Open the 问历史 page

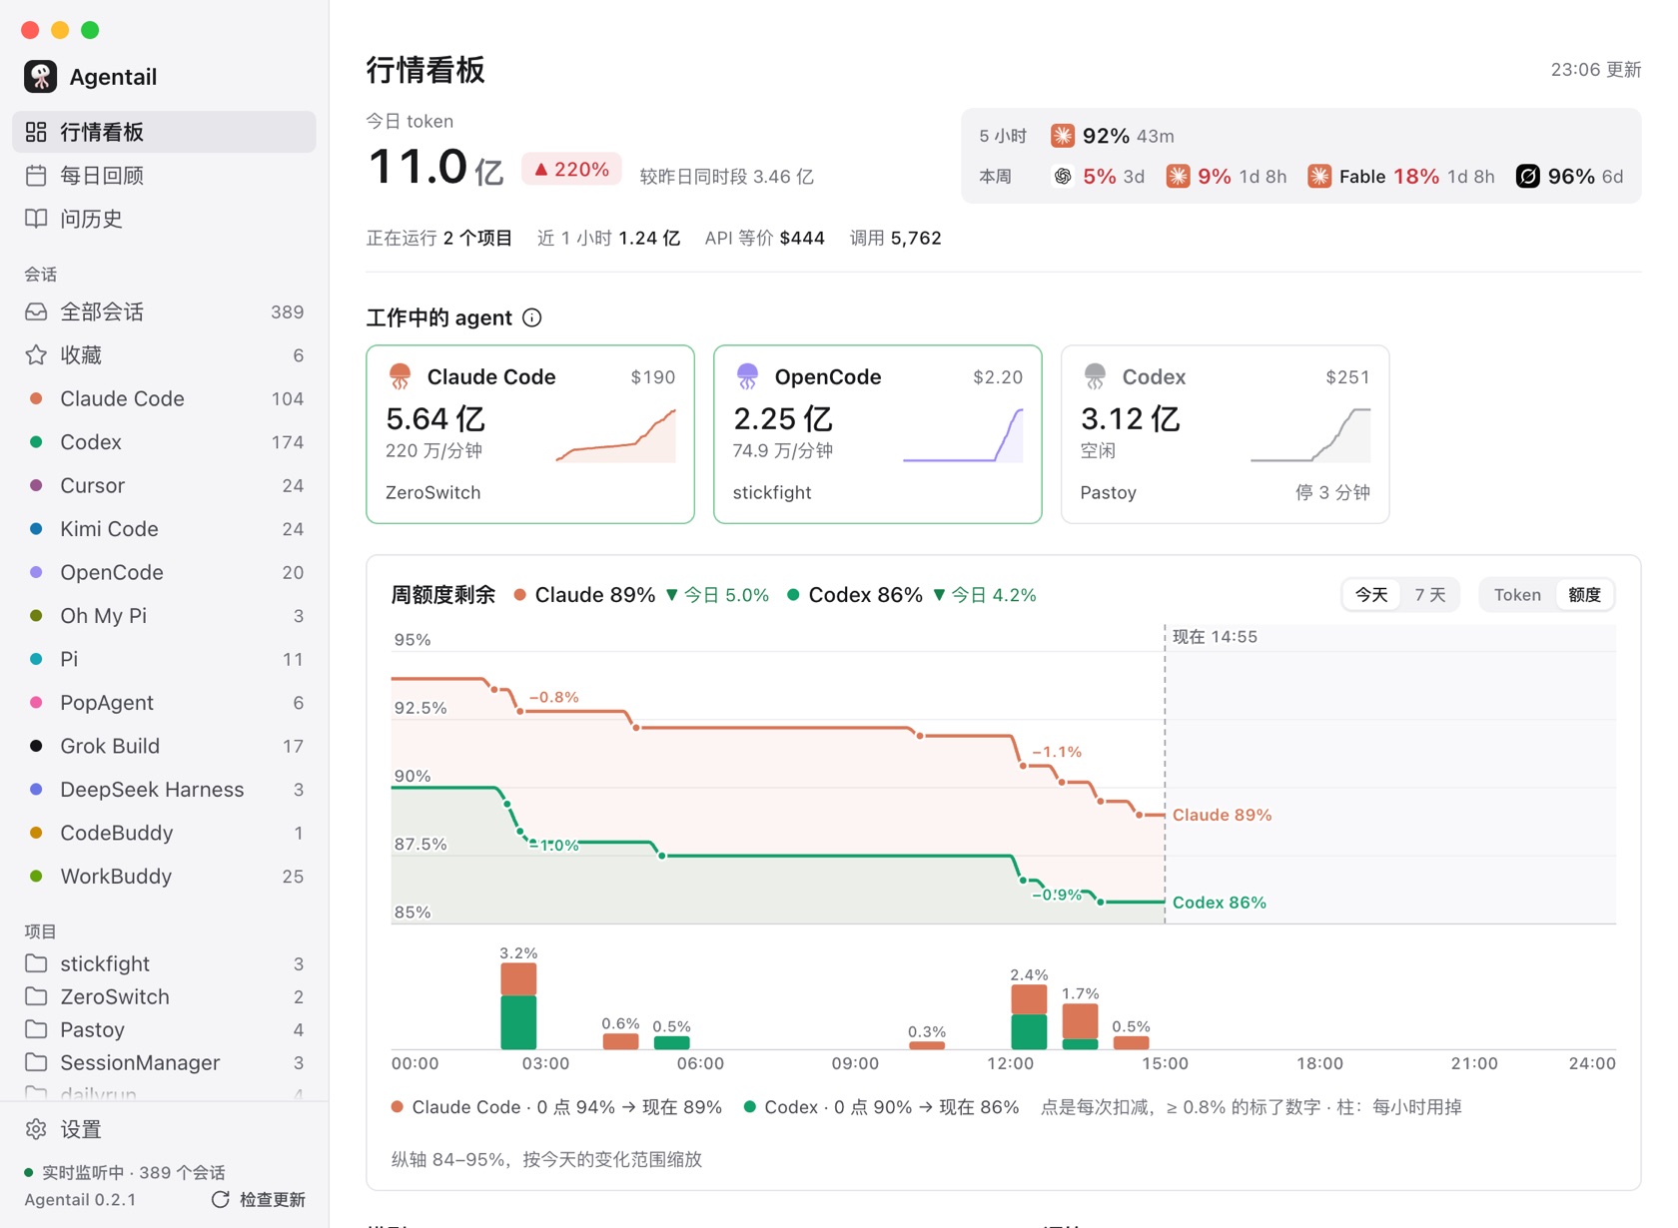tap(164, 219)
